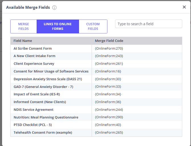The image size is (191, 146).
Task: Choose Telehealth Consent Form (example)
Action: coord(43,132)
